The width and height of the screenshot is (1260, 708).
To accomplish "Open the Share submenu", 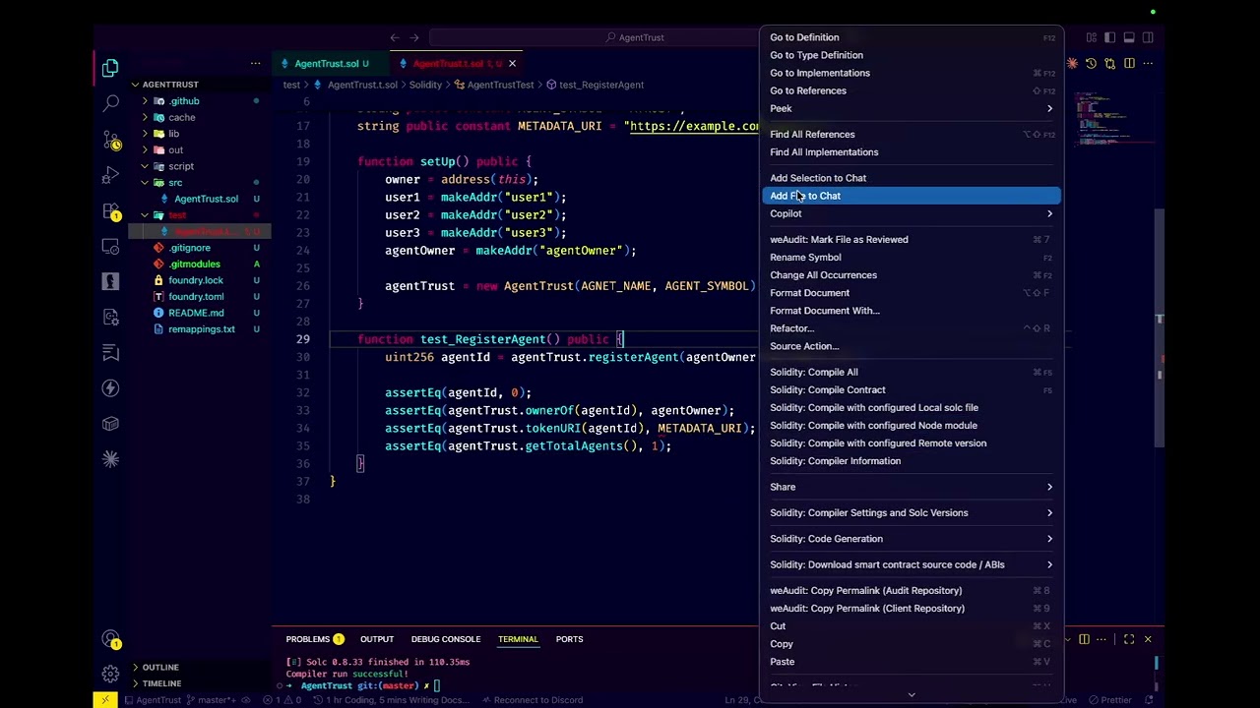I will [912, 487].
